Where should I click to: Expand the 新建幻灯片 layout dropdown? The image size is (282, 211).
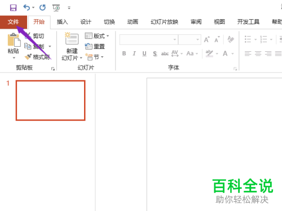81,58
